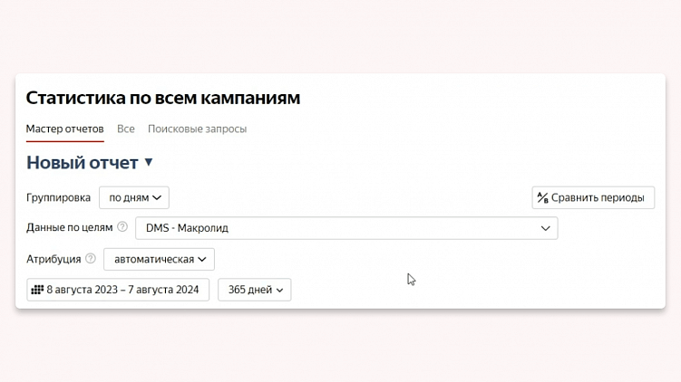Click the Группировка label
The width and height of the screenshot is (681, 382).
[x=58, y=197]
